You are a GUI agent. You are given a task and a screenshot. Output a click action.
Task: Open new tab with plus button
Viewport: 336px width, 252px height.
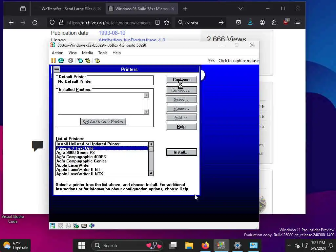point(185,9)
